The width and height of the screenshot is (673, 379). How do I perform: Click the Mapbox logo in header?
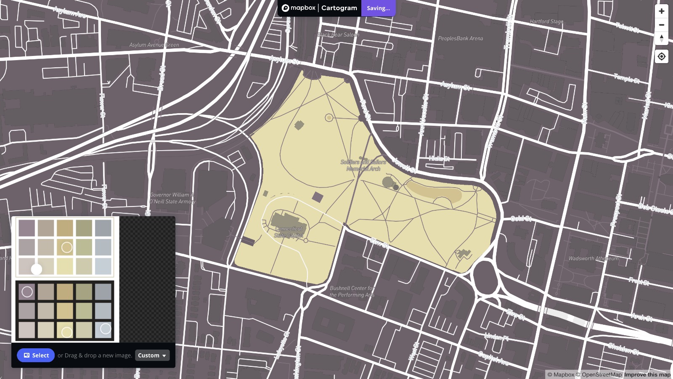pyautogui.click(x=299, y=8)
